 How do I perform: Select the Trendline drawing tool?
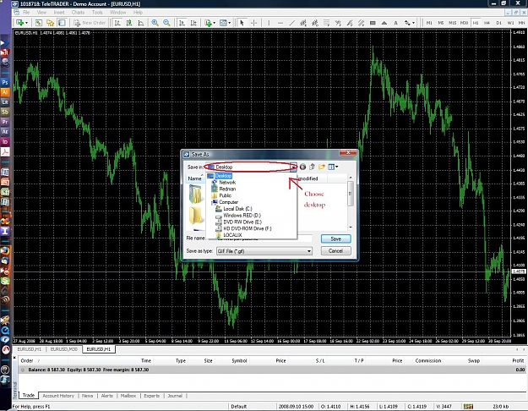coord(292,23)
